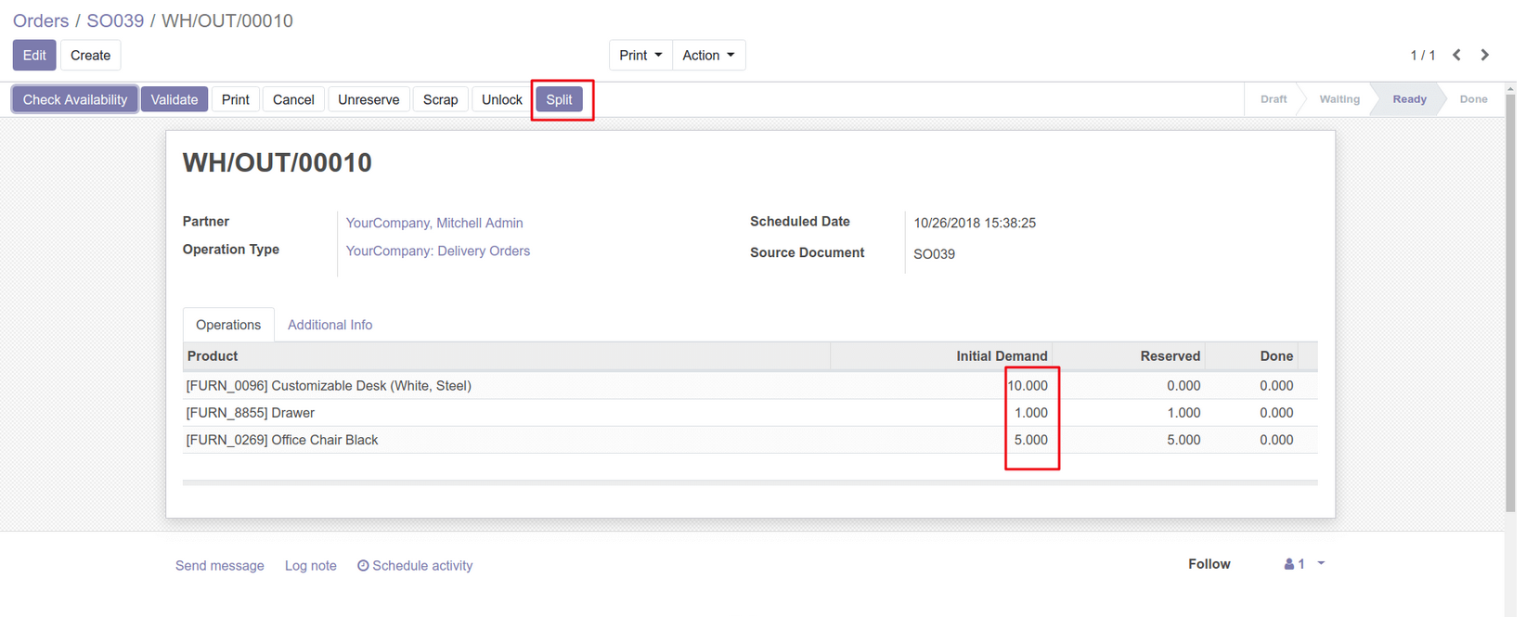Viewport: 1526px width, 617px height.
Task: Click the vertical scrollbar on right edge
Action: [x=1510, y=297]
